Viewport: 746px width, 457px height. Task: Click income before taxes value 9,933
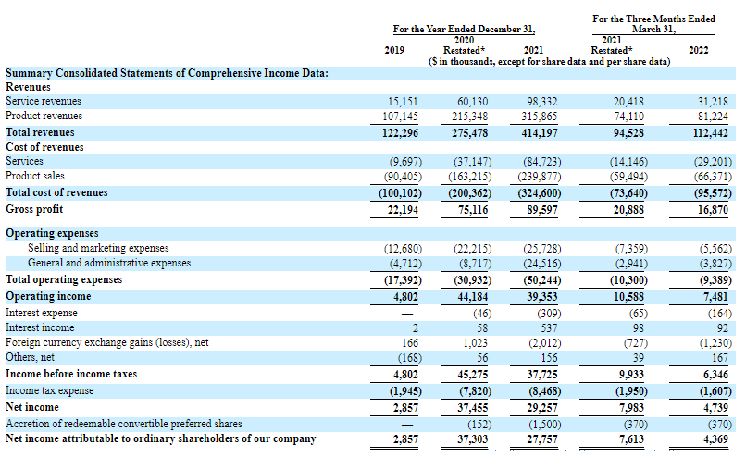pyautogui.click(x=631, y=375)
